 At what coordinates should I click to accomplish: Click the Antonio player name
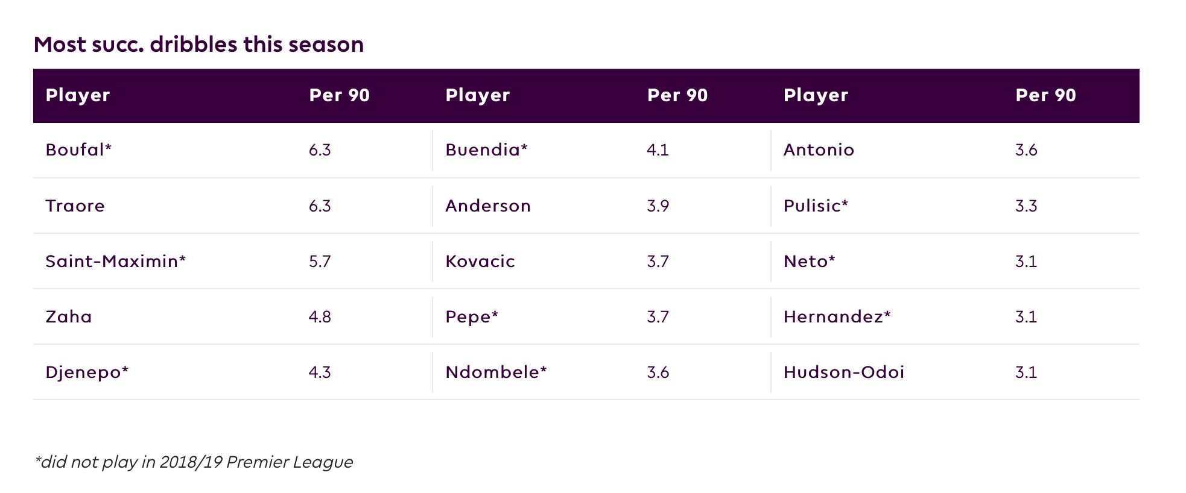tap(819, 150)
